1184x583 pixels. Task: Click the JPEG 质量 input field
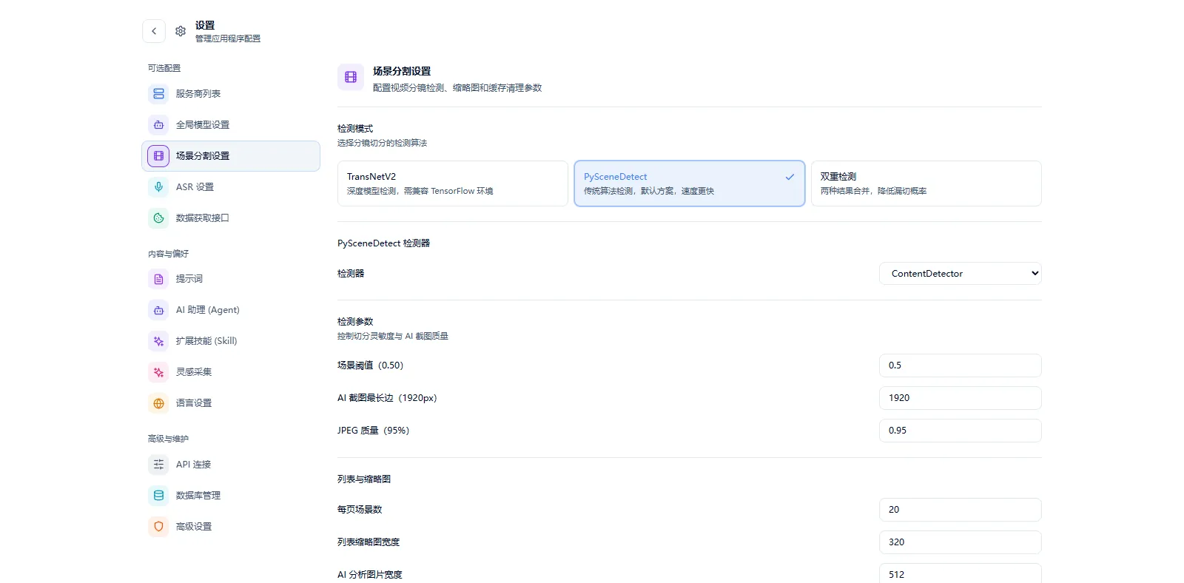click(961, 431)
